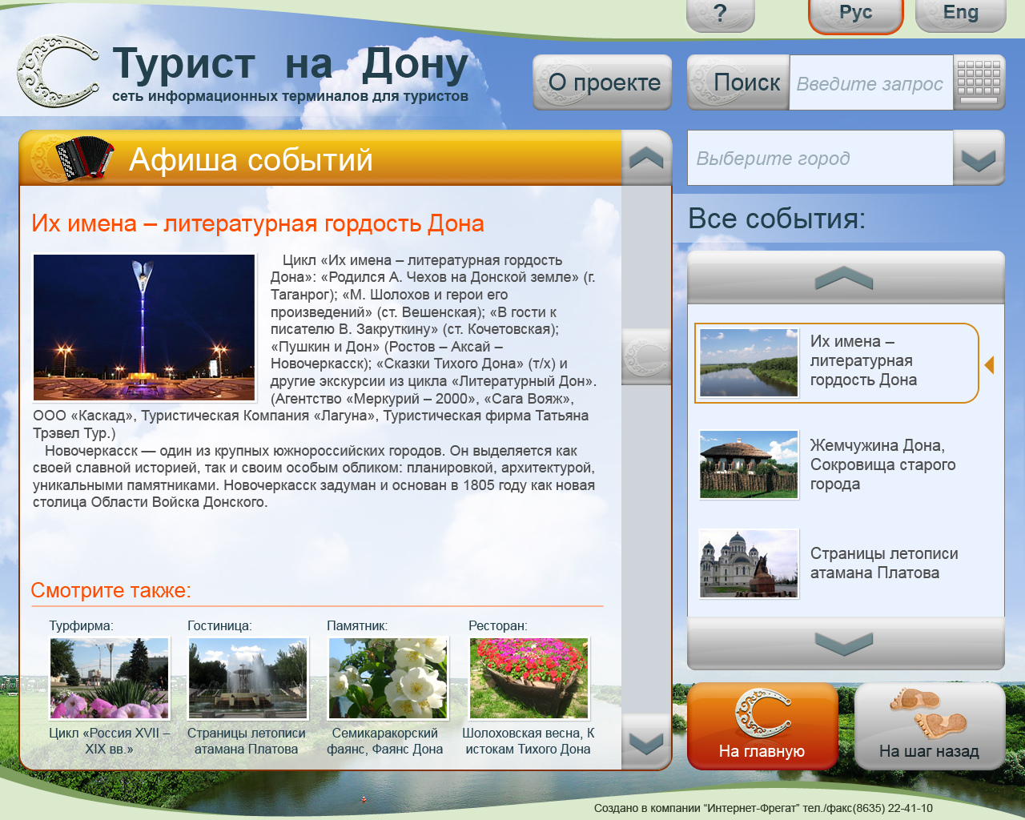Switch the interface language to Рус
1025x820 pixels.
coord(855,13)
